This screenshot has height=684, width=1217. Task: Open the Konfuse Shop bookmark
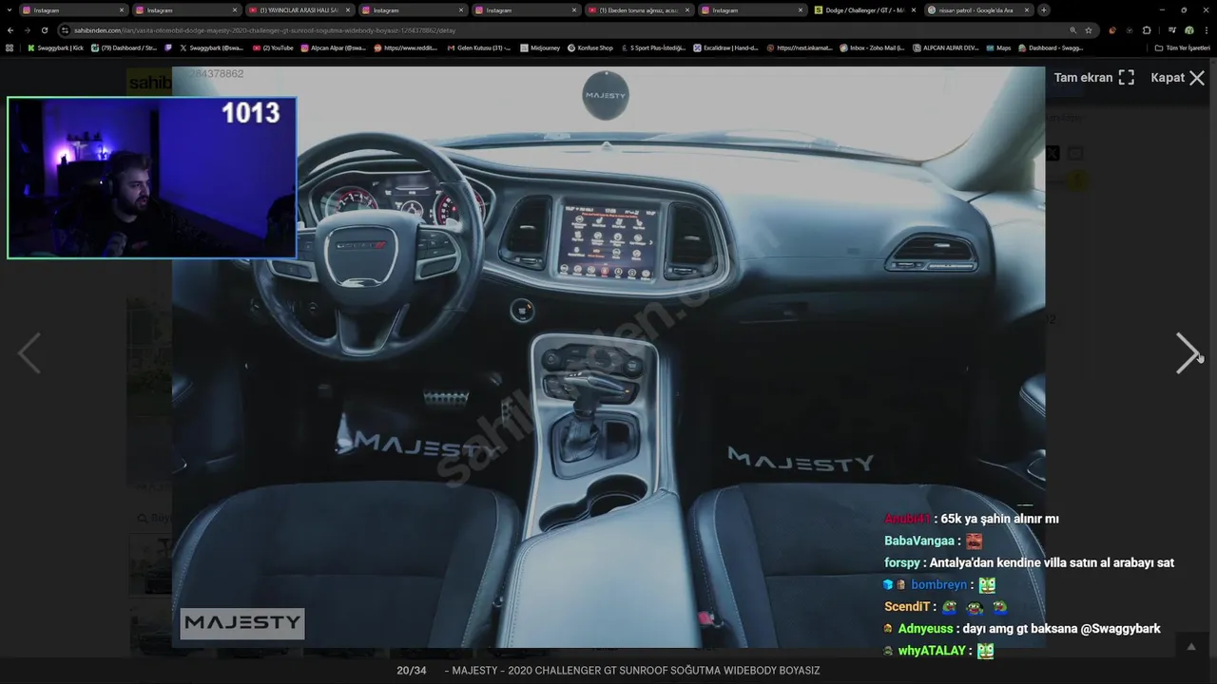pyautogui.click(x=590, y=47)
